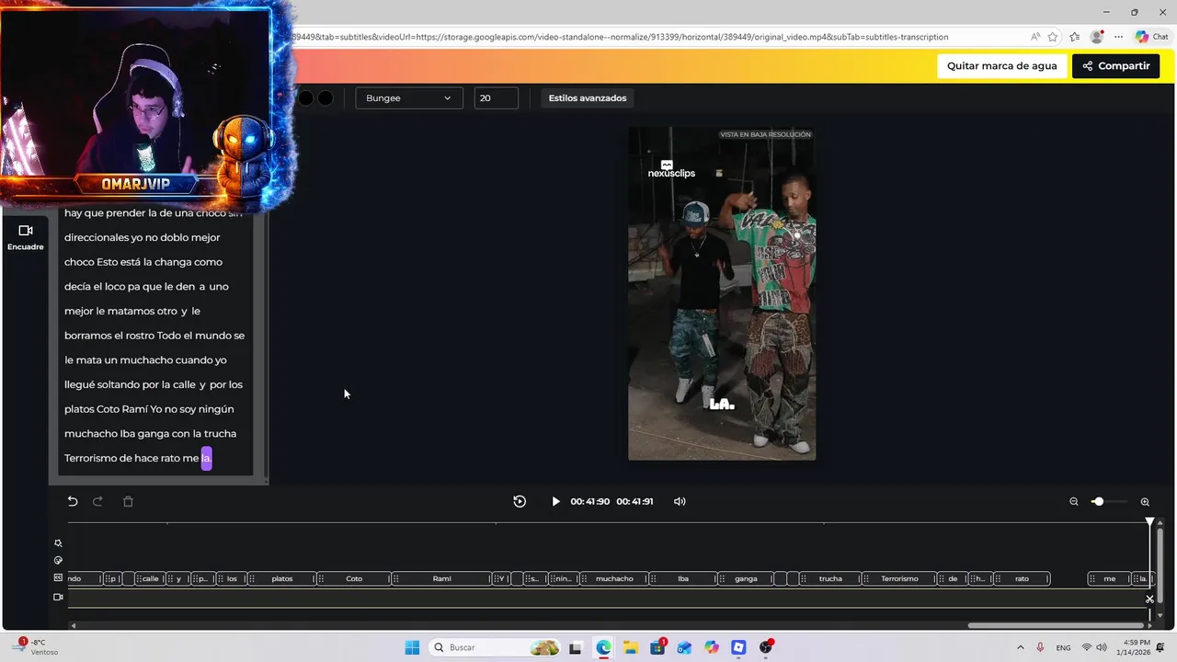
Task: Click the word 'llegué' in transcript
Action: pyautogui.click(x=79, y=385)
